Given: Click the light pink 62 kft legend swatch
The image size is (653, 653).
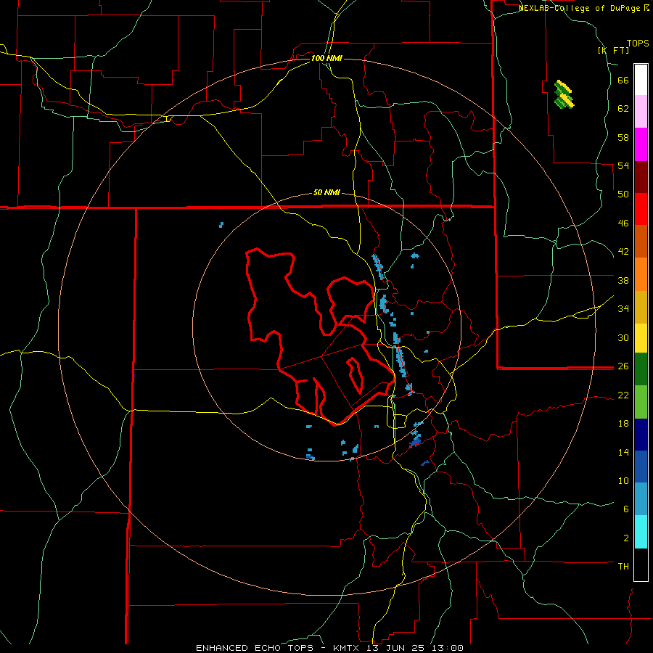Looking at the screenshot, I should [x=641, y=112].
